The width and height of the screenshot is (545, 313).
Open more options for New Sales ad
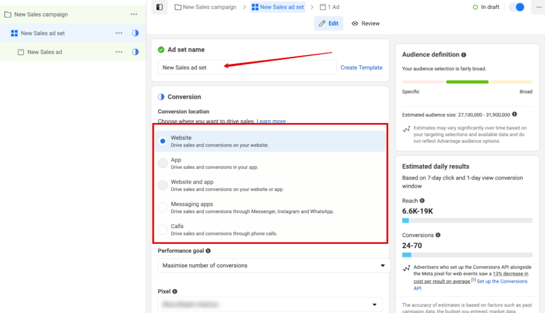(119, 52)
